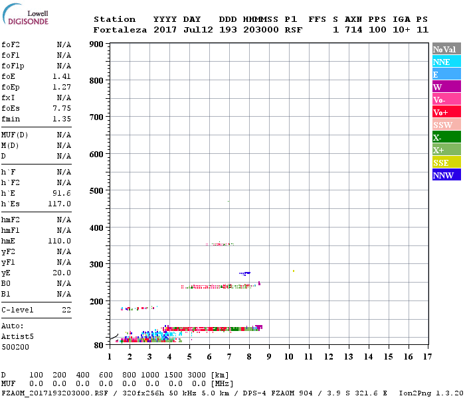Click the foF2 parameter label

pos(11,44)
